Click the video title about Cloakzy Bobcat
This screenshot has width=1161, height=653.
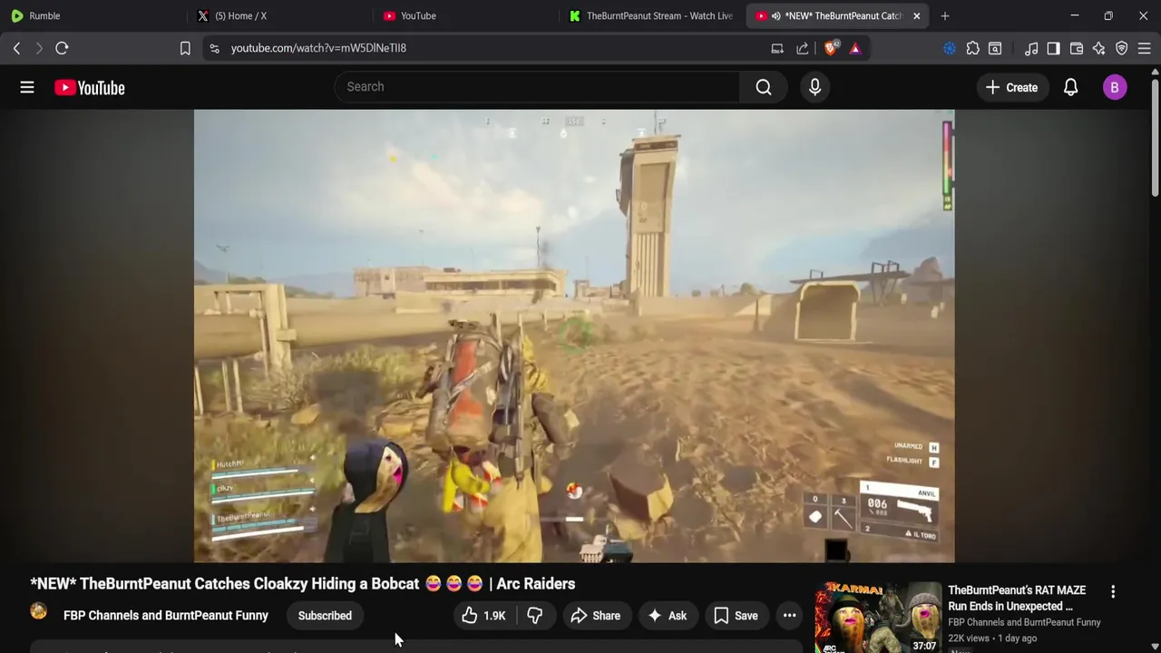pos(303,584)
